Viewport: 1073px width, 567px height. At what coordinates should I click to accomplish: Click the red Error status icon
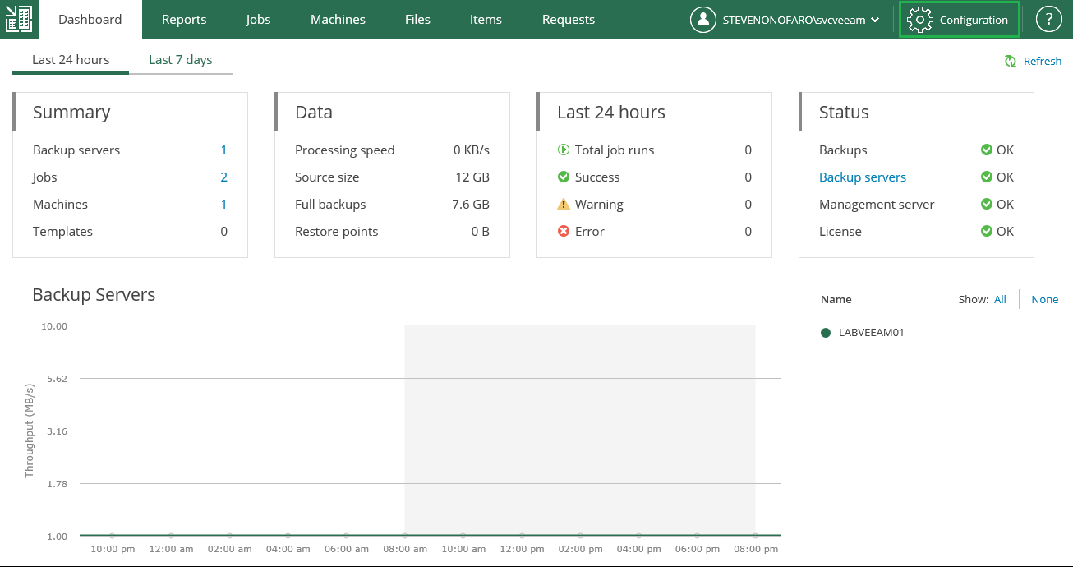coord(564,232)
